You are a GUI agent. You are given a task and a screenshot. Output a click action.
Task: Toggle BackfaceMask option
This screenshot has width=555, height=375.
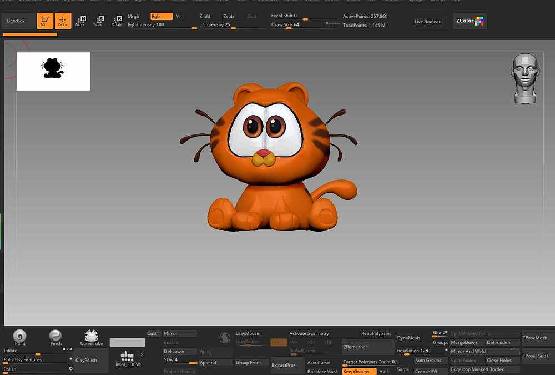pos(322,372)
